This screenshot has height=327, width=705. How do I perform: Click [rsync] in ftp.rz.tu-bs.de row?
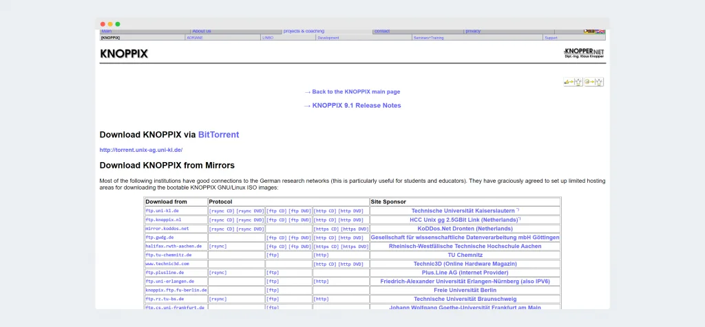[218, 300]
